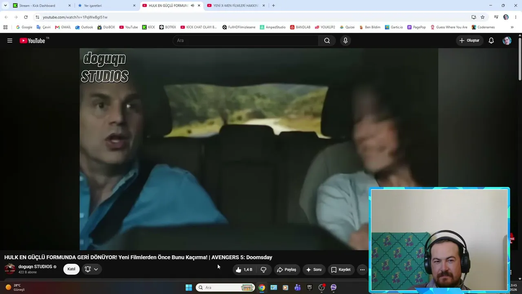Close the Yer işaretleri tab
This screenshot has width=522, height=294.
click(x=134, y=6)
